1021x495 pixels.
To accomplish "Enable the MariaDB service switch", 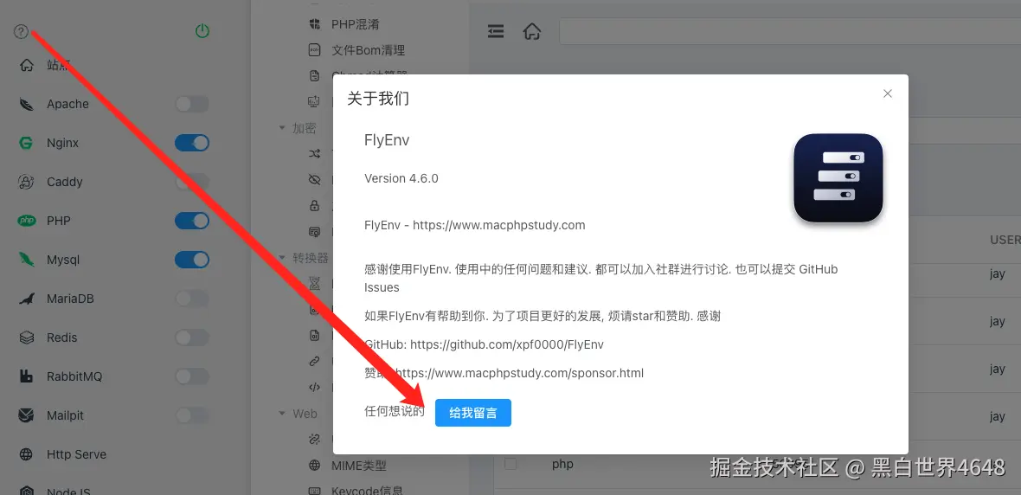I will 192,299.
